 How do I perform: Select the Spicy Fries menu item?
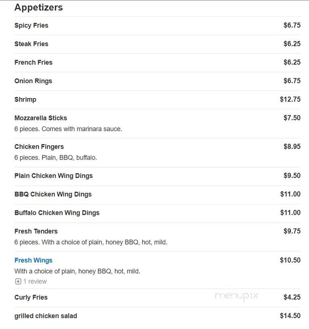tap(31, 25)
